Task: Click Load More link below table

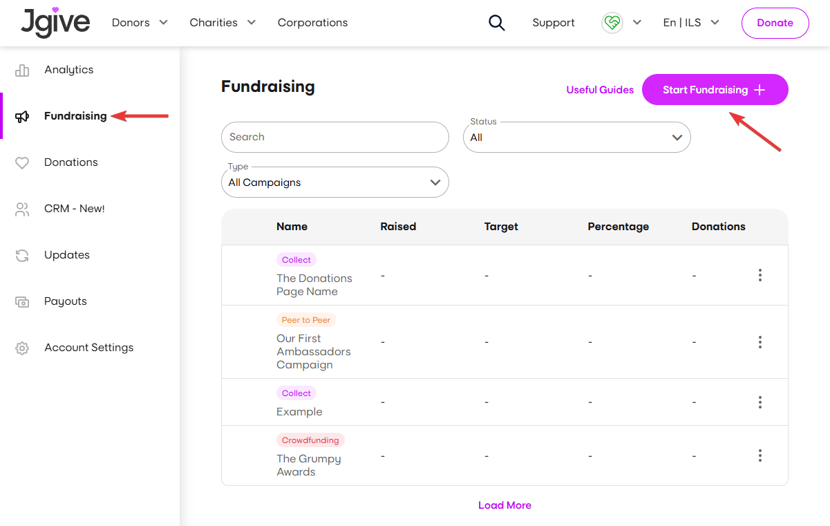Action: 504,505
